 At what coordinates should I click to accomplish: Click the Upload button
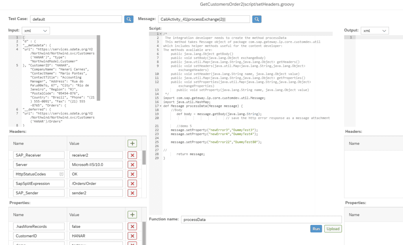click(333, 229)
